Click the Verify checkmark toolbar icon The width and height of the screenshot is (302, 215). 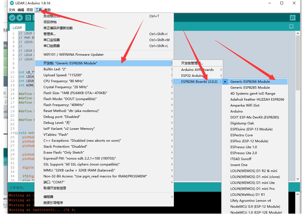(x=12, y=18)
